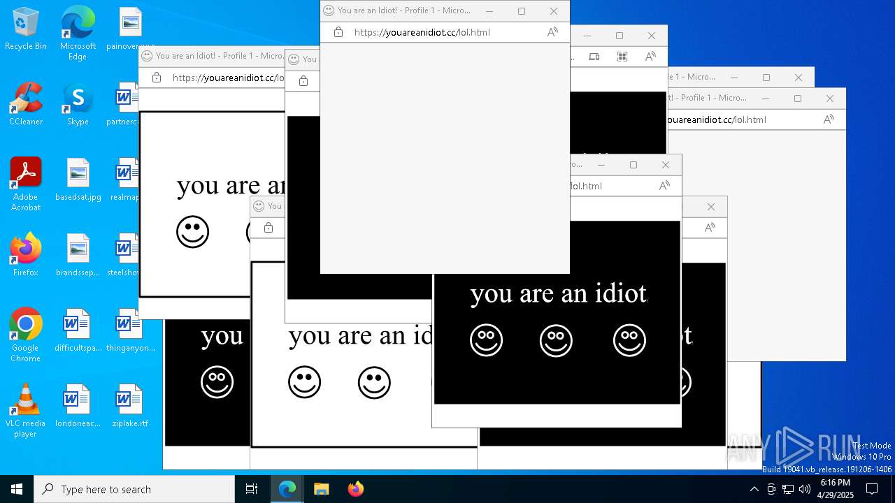Select the realmap Word document icon

pyautogui.click(x=126, y=180)
